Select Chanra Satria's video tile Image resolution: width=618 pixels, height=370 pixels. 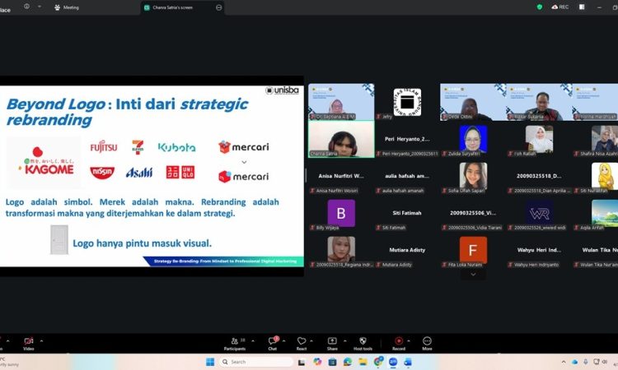pyautogui.click(x=341, y=140)
